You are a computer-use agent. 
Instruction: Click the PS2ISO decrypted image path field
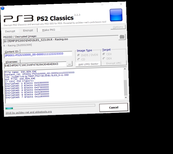61,40
